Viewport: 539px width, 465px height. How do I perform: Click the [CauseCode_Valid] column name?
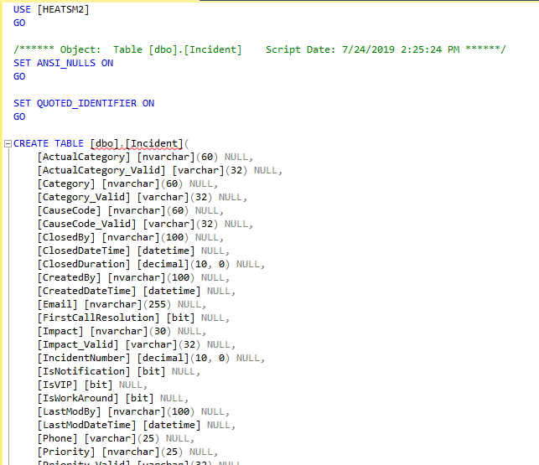(x=86, y=224)
